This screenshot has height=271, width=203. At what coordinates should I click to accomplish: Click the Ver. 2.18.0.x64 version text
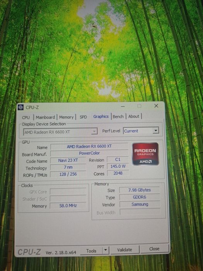pyautogui.click(x=61, y=252)
